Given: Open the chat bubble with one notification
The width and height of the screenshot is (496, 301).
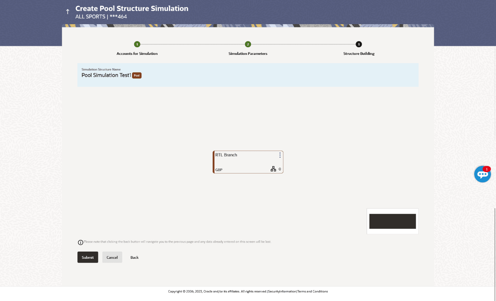Looking at the screenshot, I should 483,174.
